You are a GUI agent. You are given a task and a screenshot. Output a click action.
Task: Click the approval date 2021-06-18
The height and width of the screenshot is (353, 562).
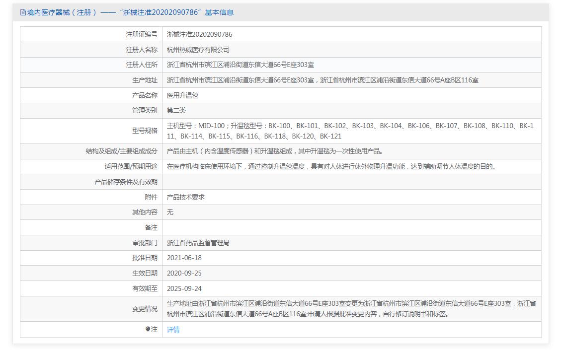[x=184, y=258]
